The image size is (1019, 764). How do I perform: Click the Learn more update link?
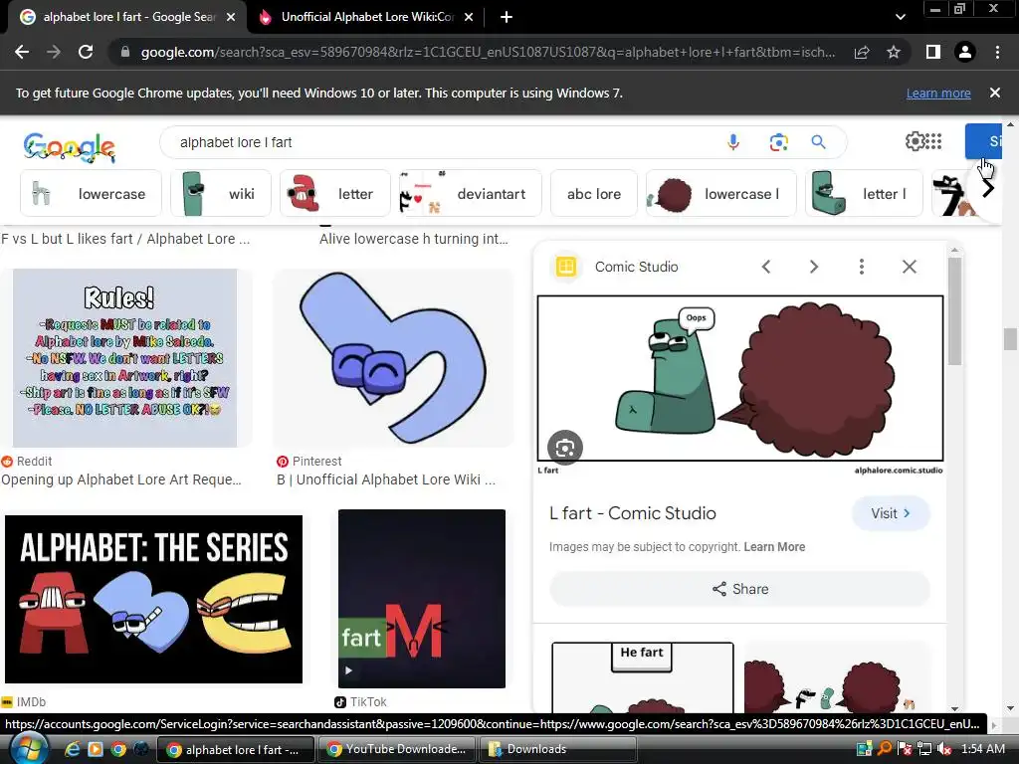[938, 93]
